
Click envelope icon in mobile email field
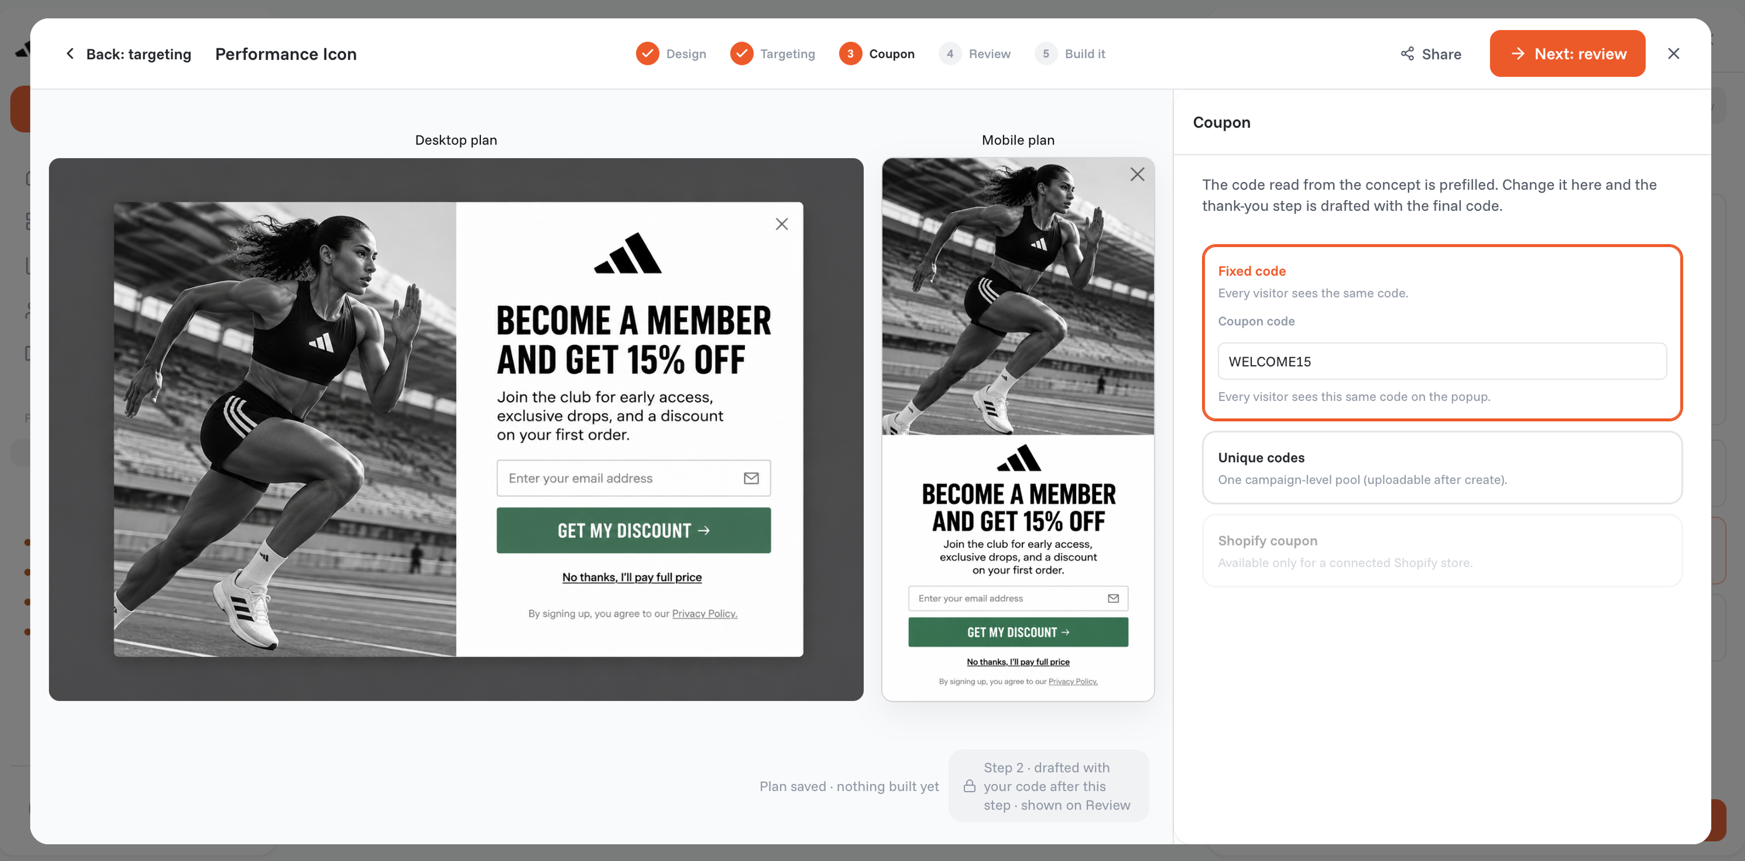click(1113, 599)
